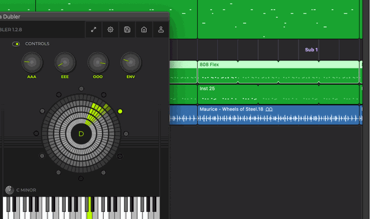The height and width of the screenshot is (219, 370).
Task: Click the OOO knob
Action: pyautogui.click(x=98, y=63)
